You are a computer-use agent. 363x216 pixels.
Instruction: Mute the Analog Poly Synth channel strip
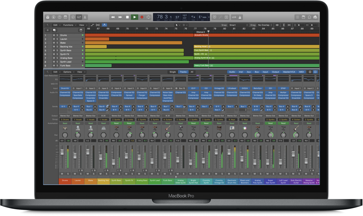pos(255,174)
